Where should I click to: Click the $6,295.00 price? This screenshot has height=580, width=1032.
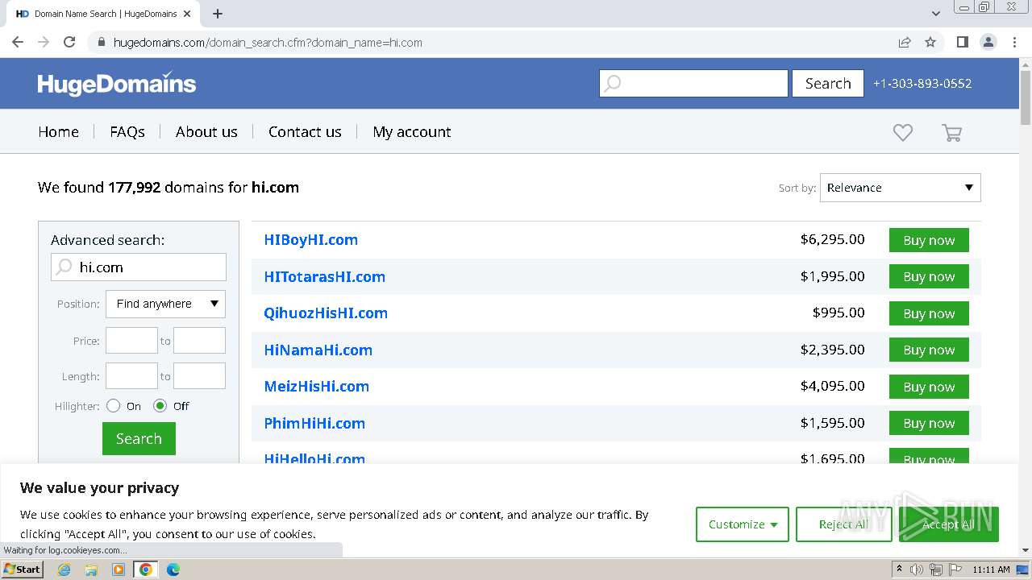[x=832, y=239]
